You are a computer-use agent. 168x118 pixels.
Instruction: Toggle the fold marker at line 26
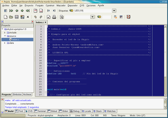pyautogui.click(x=46, y=92)
